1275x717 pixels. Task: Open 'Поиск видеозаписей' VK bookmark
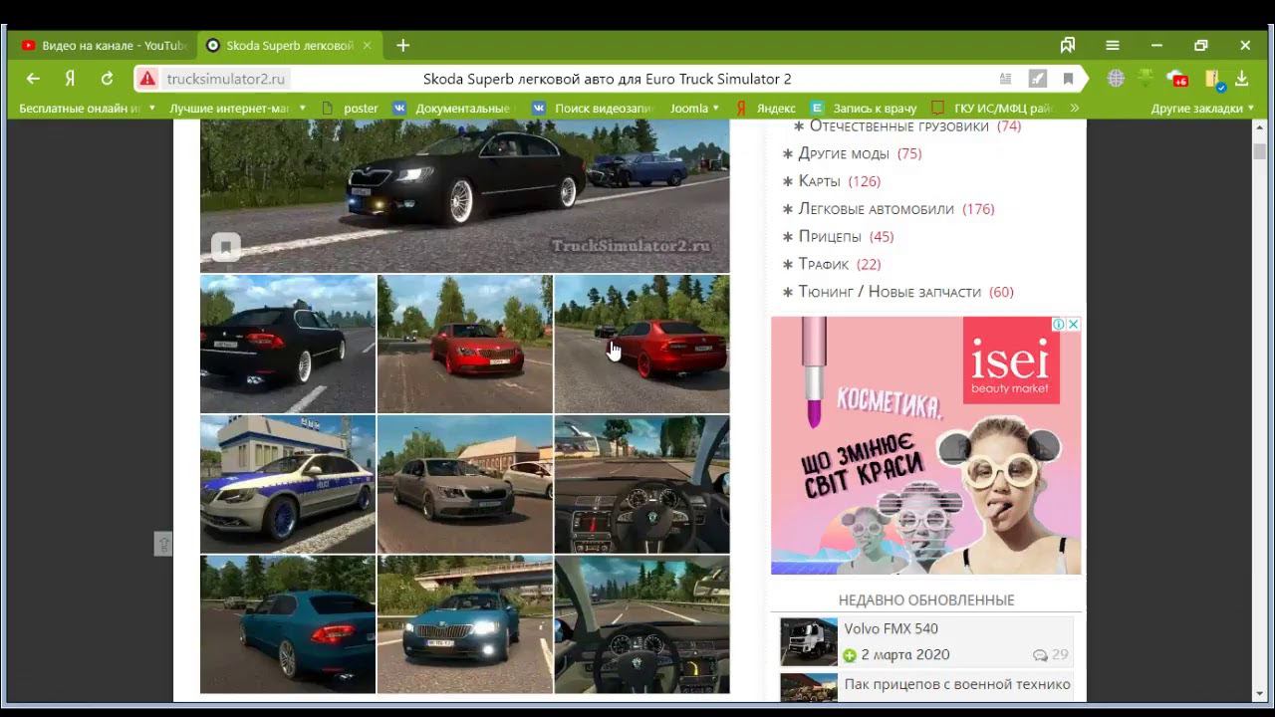click(x=594, y=108)
